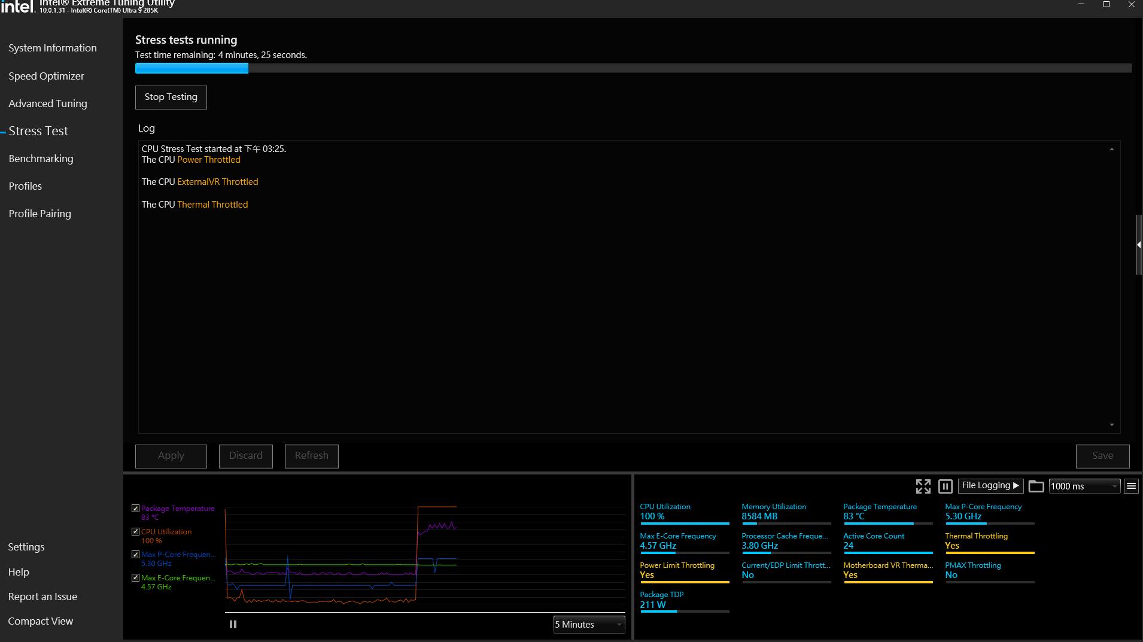Click the stress test progress bar
1143x642 pixels.
pyautogui.click(x=633, y=68)
